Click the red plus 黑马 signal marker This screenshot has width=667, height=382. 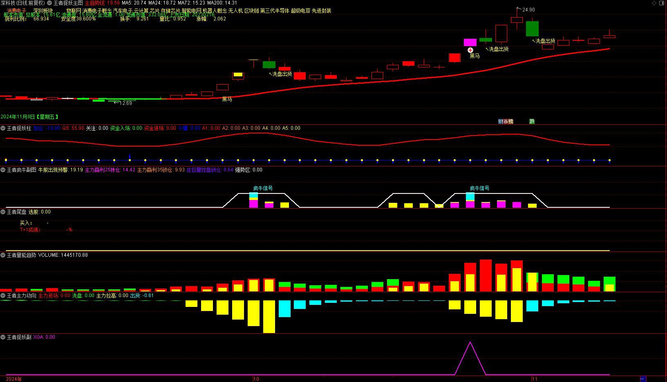click(x=470, y=50)
